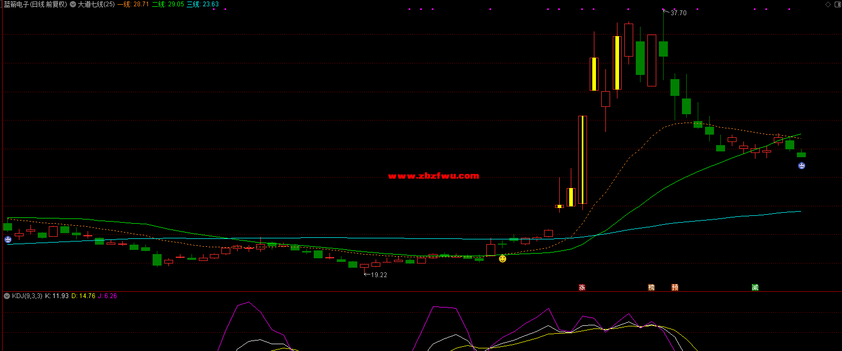Click the orange 预 event marker
Viewport: 842px width, 351px height.
[x=675, y=287]
